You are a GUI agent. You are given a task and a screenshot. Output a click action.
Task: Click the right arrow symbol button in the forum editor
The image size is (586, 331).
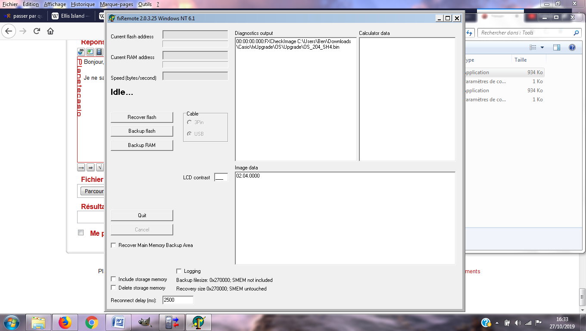[81, 167]
